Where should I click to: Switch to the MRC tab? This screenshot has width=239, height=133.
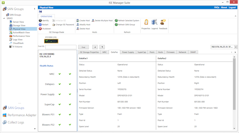(x=105, y=52)
